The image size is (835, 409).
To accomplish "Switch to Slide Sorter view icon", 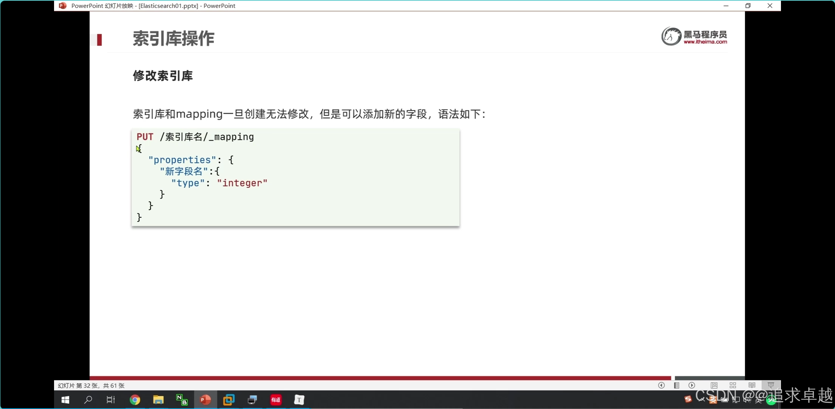I will pos(733,385).
